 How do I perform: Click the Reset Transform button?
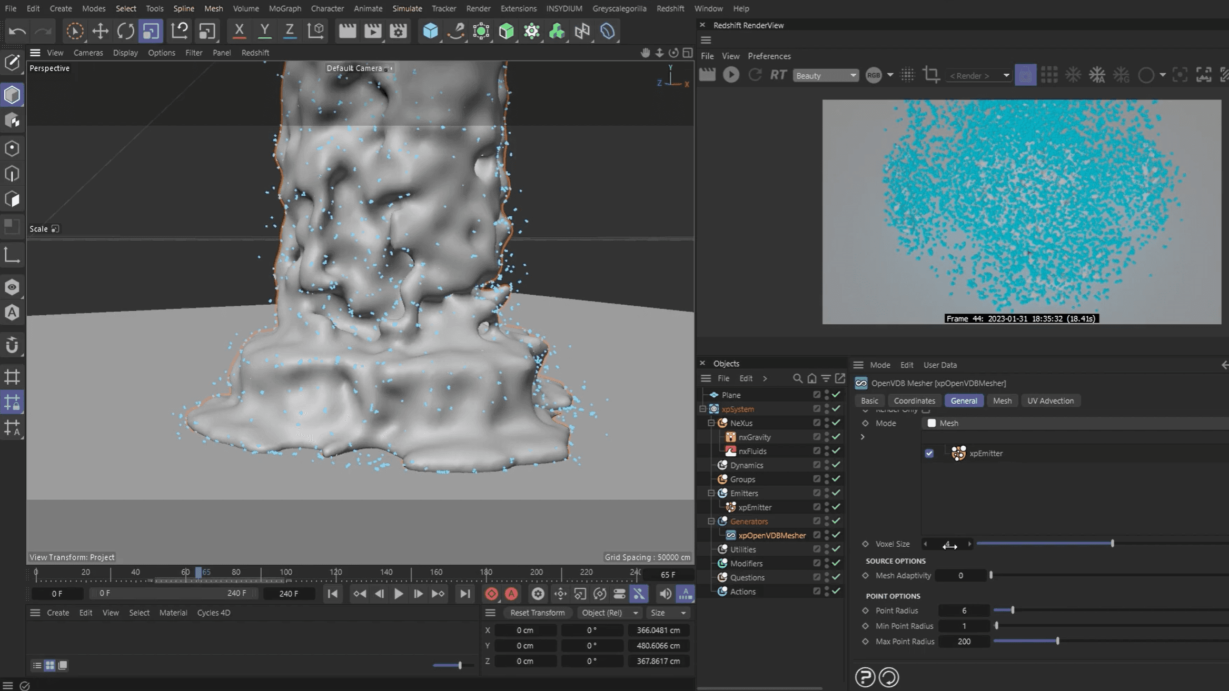[x=537, y=613]
